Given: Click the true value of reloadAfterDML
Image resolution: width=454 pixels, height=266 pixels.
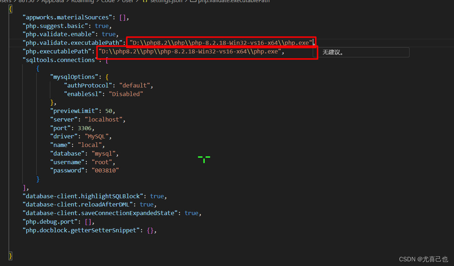Looking at the screenshot, I should pos(147,204).
